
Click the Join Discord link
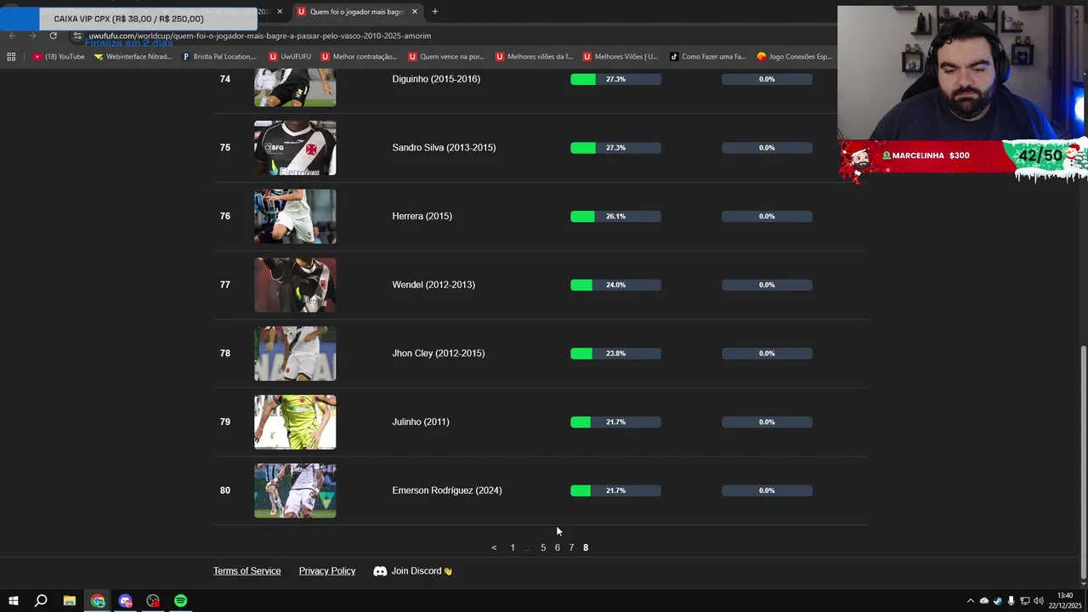point(413,571)
